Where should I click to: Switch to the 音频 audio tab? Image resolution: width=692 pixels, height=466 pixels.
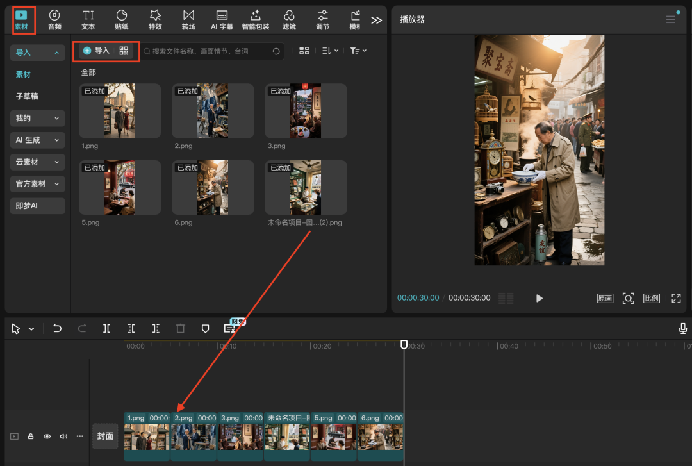pos(54,19)
